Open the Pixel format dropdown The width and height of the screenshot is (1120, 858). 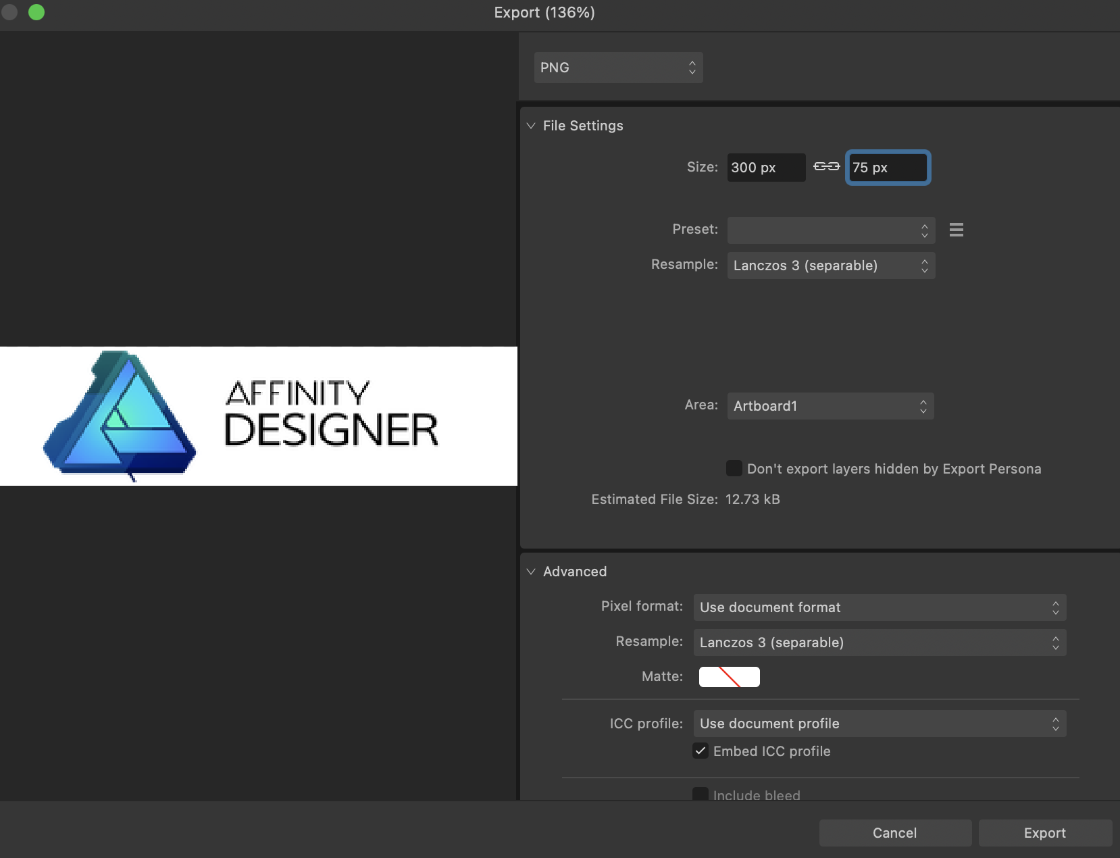point(880,607)
